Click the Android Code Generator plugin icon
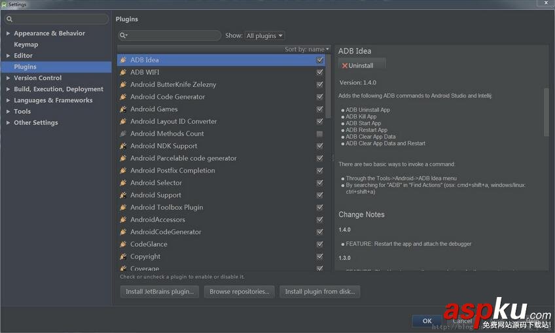 point(123,97)
